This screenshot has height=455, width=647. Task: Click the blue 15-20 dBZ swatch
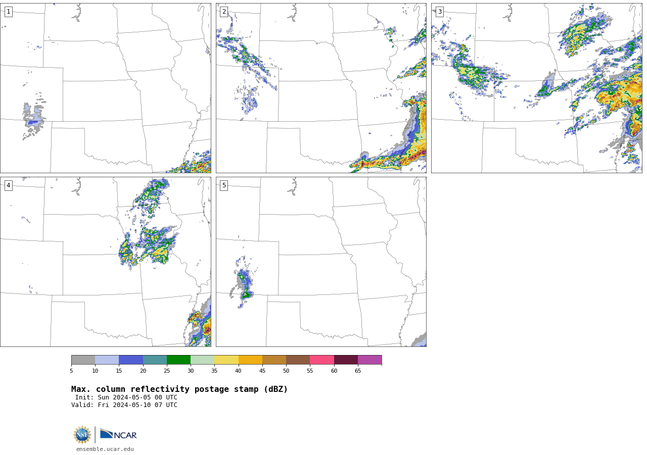pos(131,360)
